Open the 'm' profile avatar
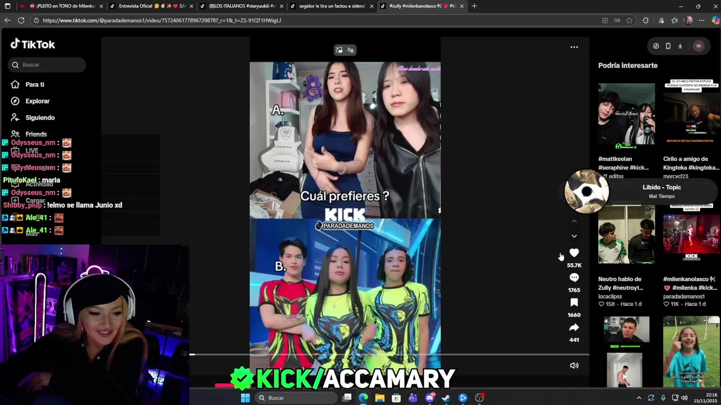The width and height of the screenshot is (721, 405). pos(698,46)
